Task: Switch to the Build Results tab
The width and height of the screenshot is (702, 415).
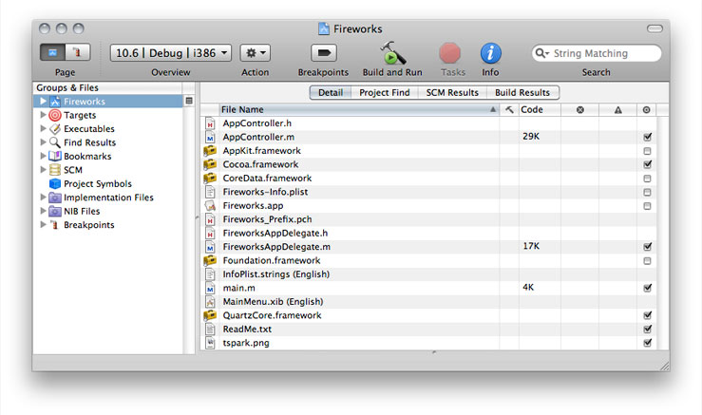Action: [x=522, y=92]
